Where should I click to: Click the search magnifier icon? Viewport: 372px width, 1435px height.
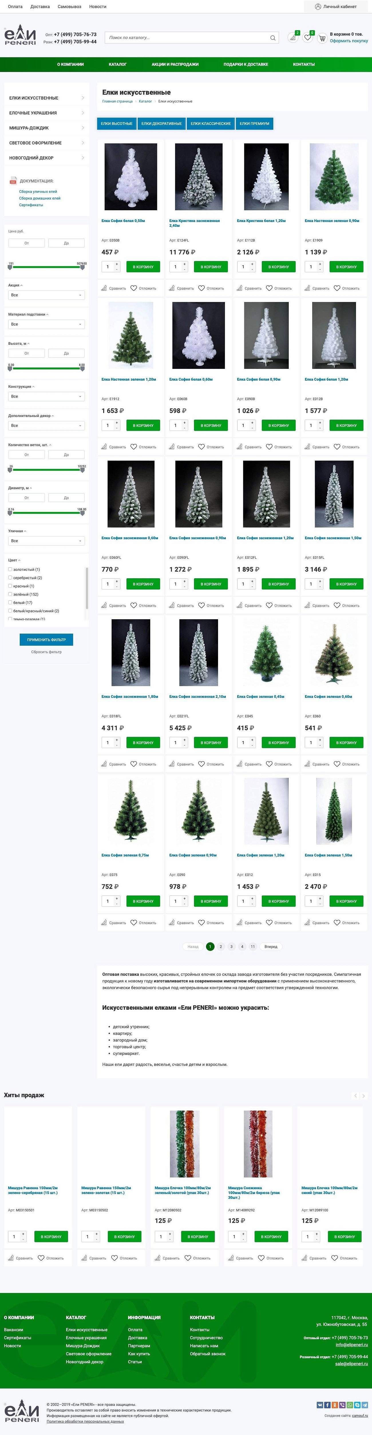(272, 38)
